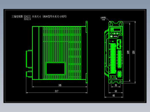Image resolution: width=150 pixels, height=112 pixels.
Task: Select the 65 dimension label
Action: click(114, 95)
